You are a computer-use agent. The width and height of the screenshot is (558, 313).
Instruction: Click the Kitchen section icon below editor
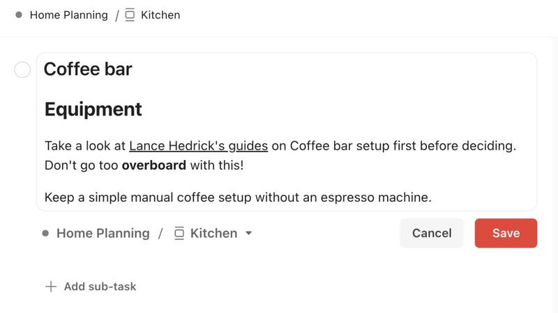179,233
